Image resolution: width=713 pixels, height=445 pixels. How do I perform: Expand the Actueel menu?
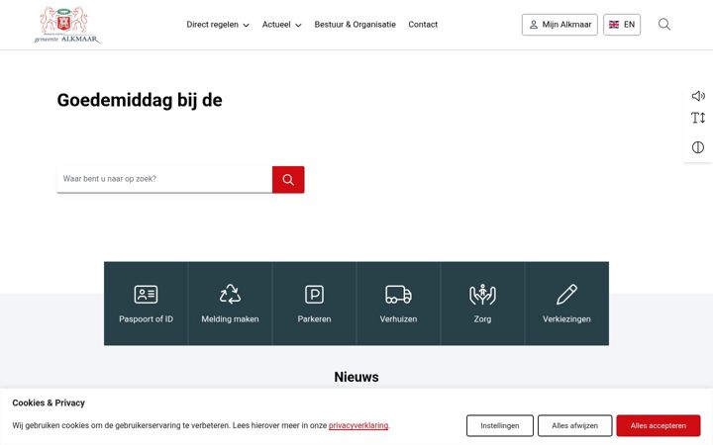pos(281,25)
